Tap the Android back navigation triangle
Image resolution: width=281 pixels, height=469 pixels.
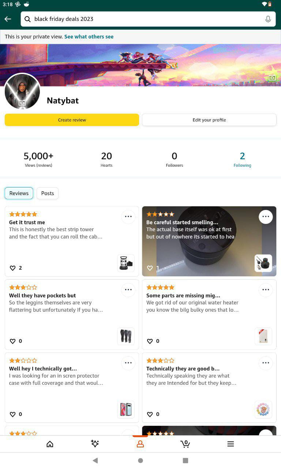95,461
